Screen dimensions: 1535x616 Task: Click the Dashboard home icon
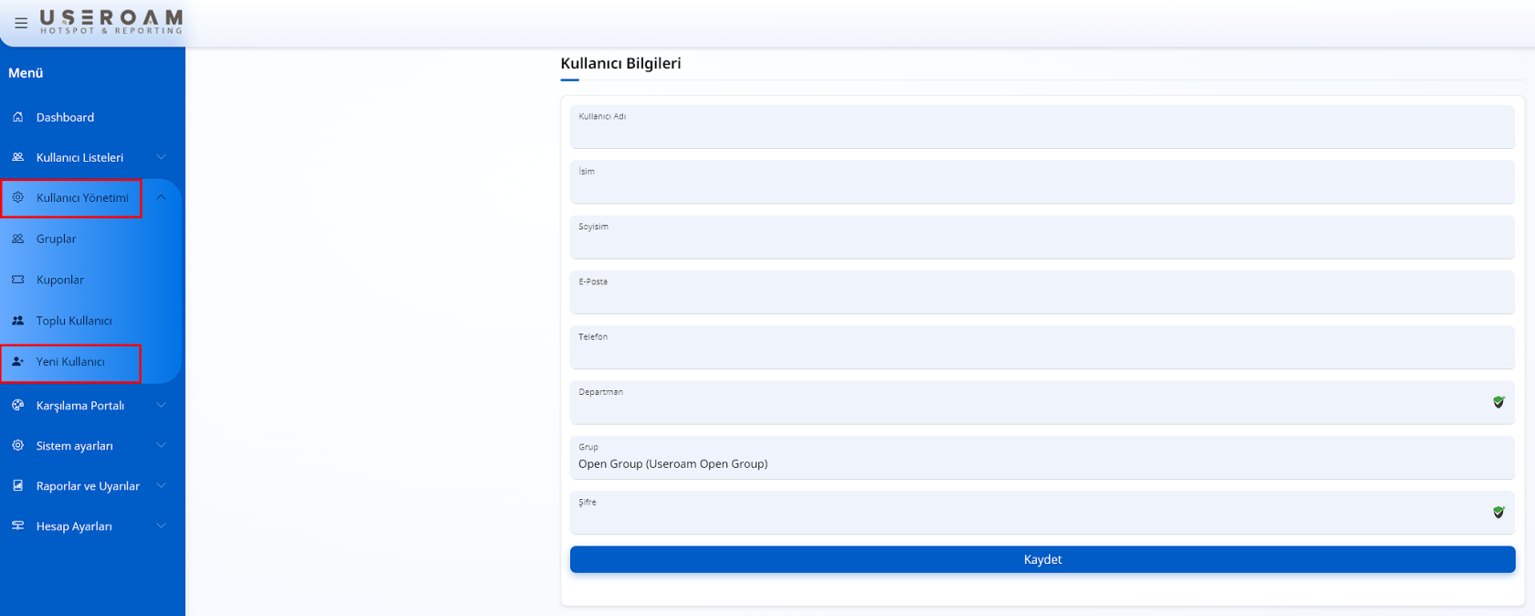tap(18, 117)
